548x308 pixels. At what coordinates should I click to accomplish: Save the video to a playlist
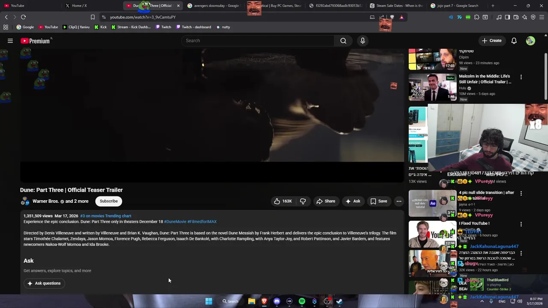point(378,201)
